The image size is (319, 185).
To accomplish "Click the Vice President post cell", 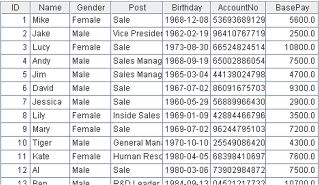I will (137, 34).
